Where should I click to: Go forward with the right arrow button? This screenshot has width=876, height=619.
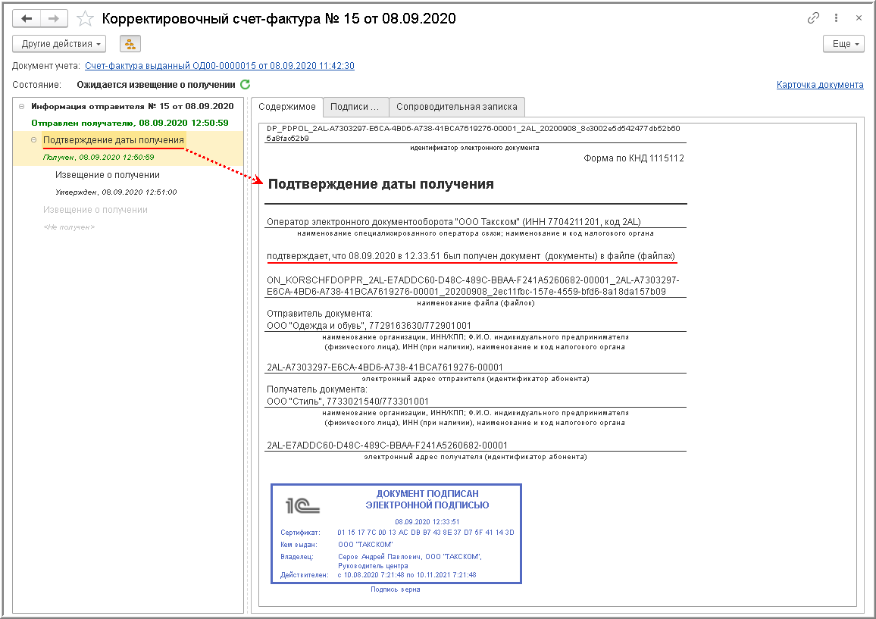point(54,18)
